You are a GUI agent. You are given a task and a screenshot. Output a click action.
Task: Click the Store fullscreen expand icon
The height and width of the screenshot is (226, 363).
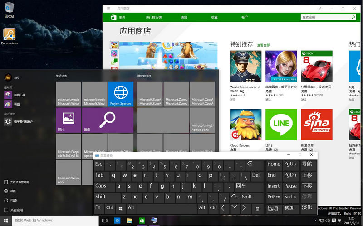(320, 9)
